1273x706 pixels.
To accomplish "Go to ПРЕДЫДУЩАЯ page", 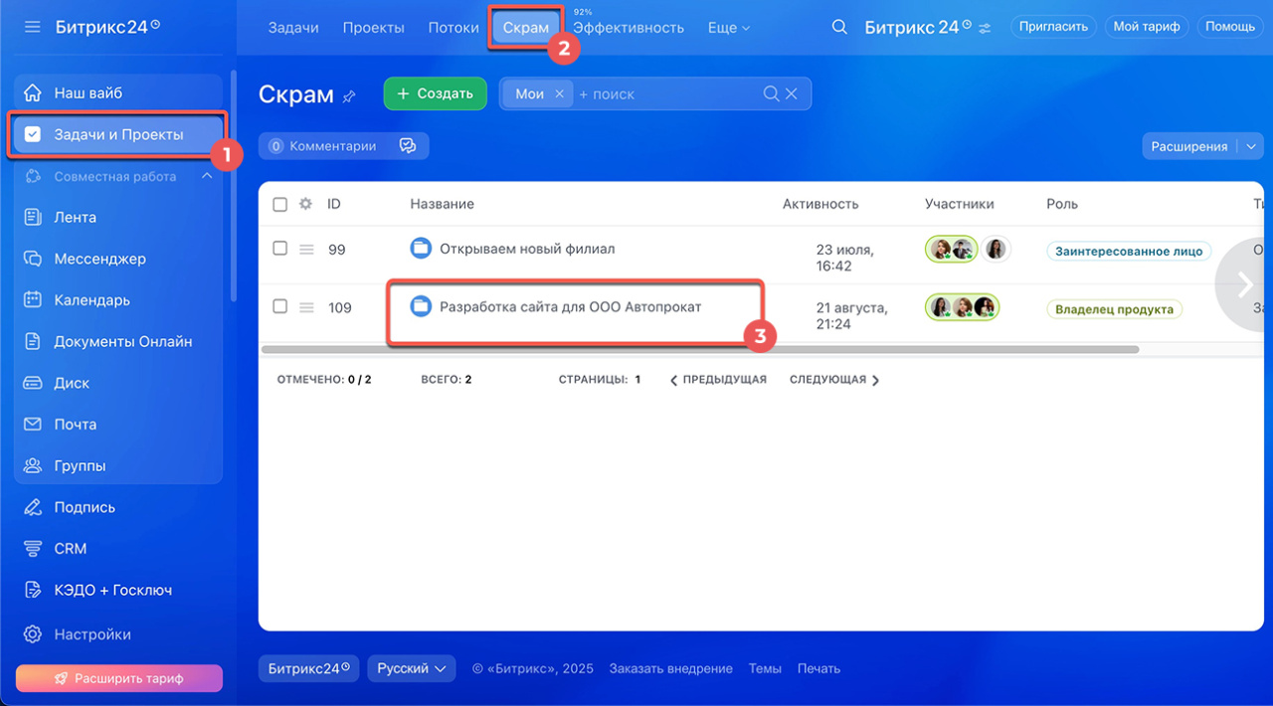I will click(x=718, y=380).
